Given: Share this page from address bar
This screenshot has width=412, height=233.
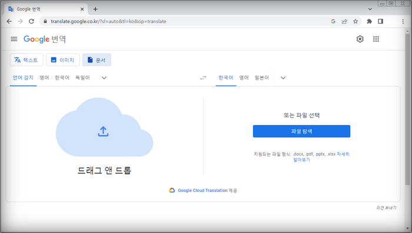Looking at the screenshot, I should point(344,21).
